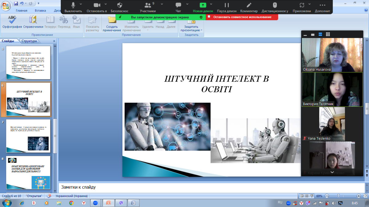This screenshot has height=207, width=369.
Task: Click the Save icon in quick access toolbar
Action: click(16, 4)
